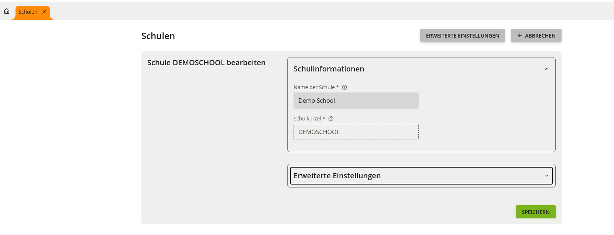Image resolution: width=614 pixels, height=235 pixels.
Task: Click the Schulen page heading
Action: (158, 36)
